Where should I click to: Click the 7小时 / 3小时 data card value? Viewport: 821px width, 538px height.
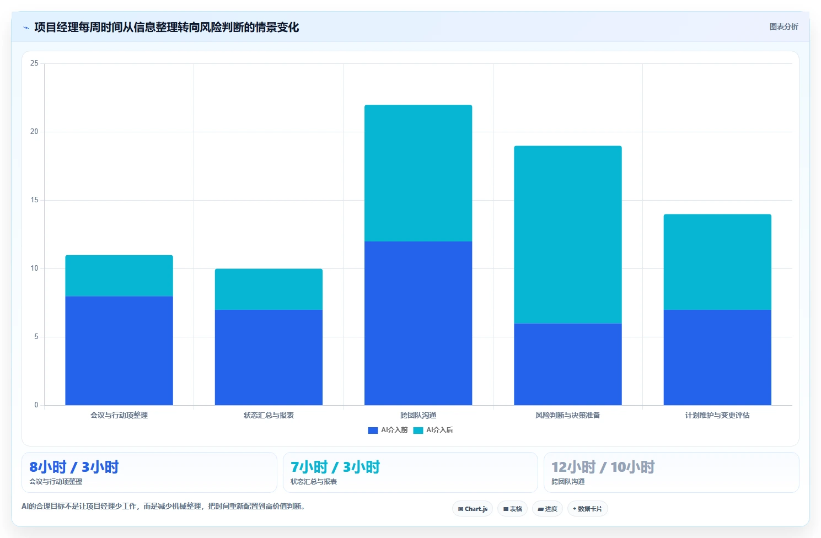tap(335, 467)
